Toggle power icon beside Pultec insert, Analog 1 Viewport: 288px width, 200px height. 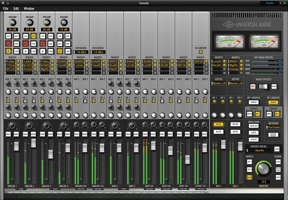tap(18, 61)
